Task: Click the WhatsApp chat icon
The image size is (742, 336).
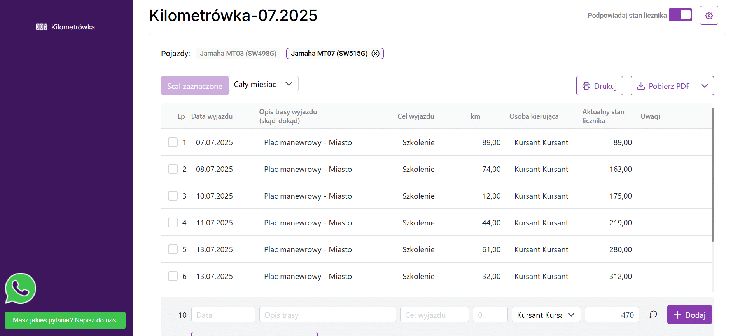Action: [x=20, y=288]
